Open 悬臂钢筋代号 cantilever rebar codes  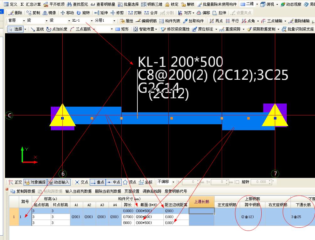176,191
